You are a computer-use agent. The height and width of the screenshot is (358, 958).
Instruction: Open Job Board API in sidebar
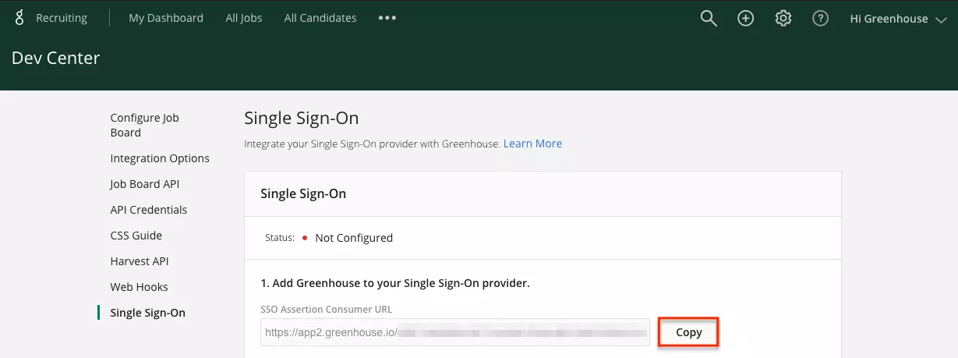click(x=145, y=184)
